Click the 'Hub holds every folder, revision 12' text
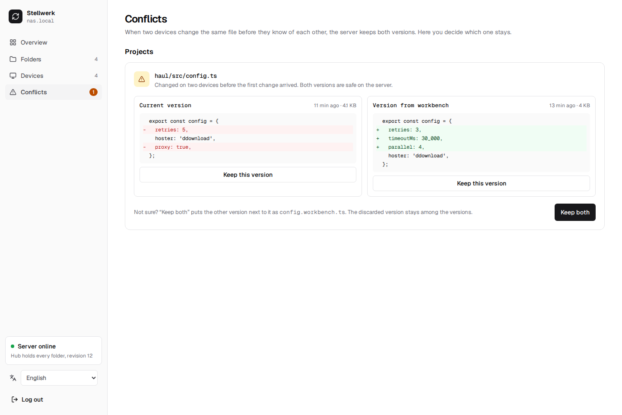 [52, 356]
